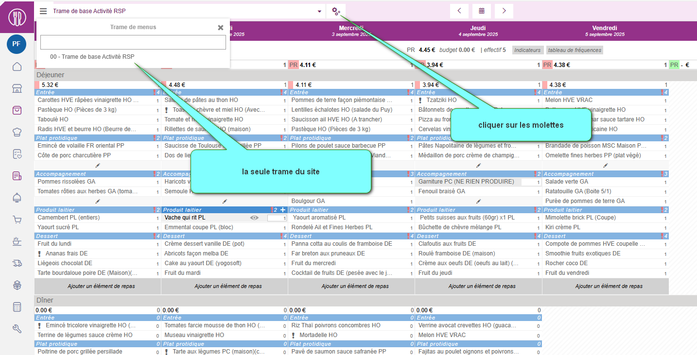Image resolution: width=697 pixels, height=355 pixels.
Task: Open the store icon in sidebar
Action: click(x=17, y=88)
